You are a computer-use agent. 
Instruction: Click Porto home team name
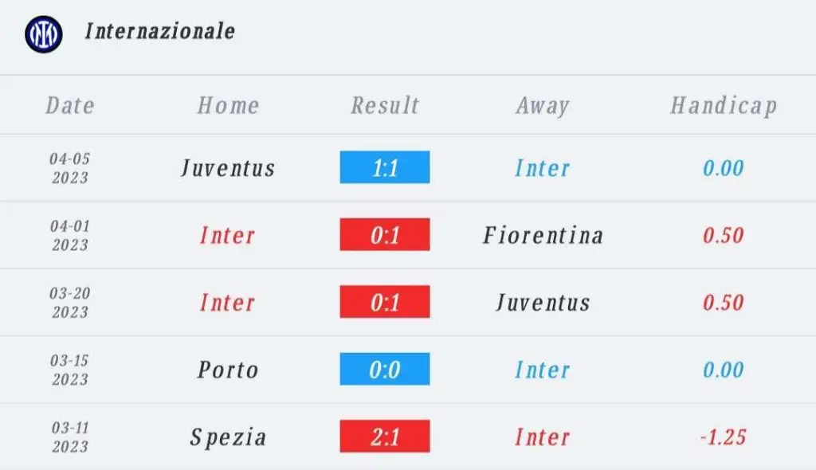[228, 370]
